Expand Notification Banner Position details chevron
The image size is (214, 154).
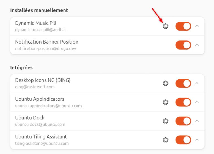tap(197, 45)
